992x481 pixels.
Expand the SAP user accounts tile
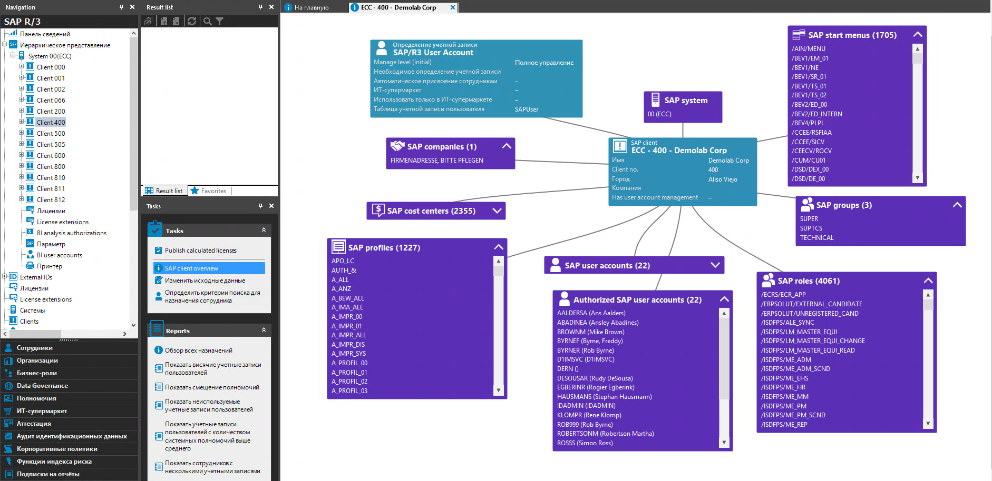(715, 265)
